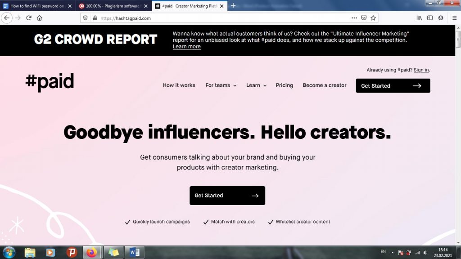Select the #paid Creator Marketing tab
This screenshot has height=259, width=461.
[190, 6]
